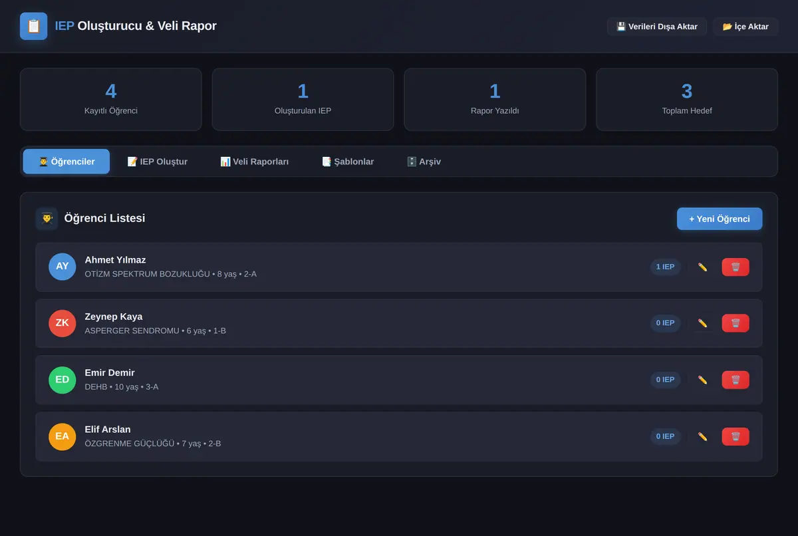
Task: Add a student with + Yeni Öğrenci
Action: tap(720, 219)
